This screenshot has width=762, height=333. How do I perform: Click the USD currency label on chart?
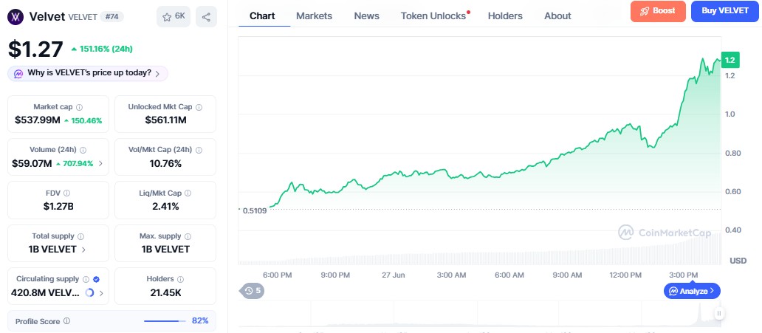[x=738, y=261]
